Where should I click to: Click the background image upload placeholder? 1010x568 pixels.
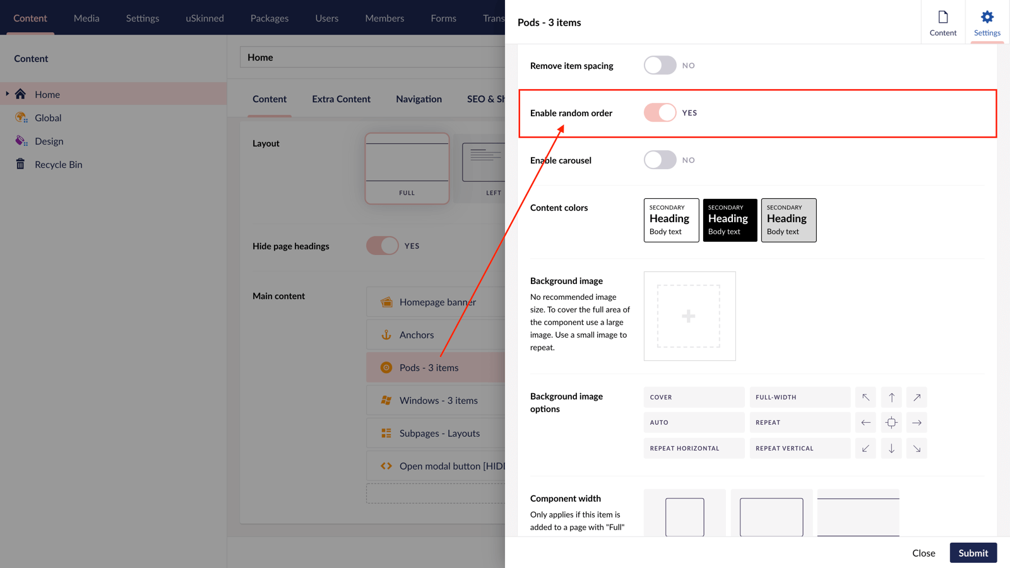pyautogui.click(x=689, y=316)
